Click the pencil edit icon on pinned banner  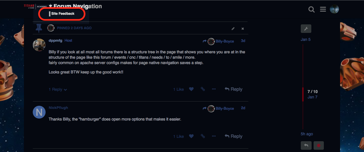click(x=233, y=29)
